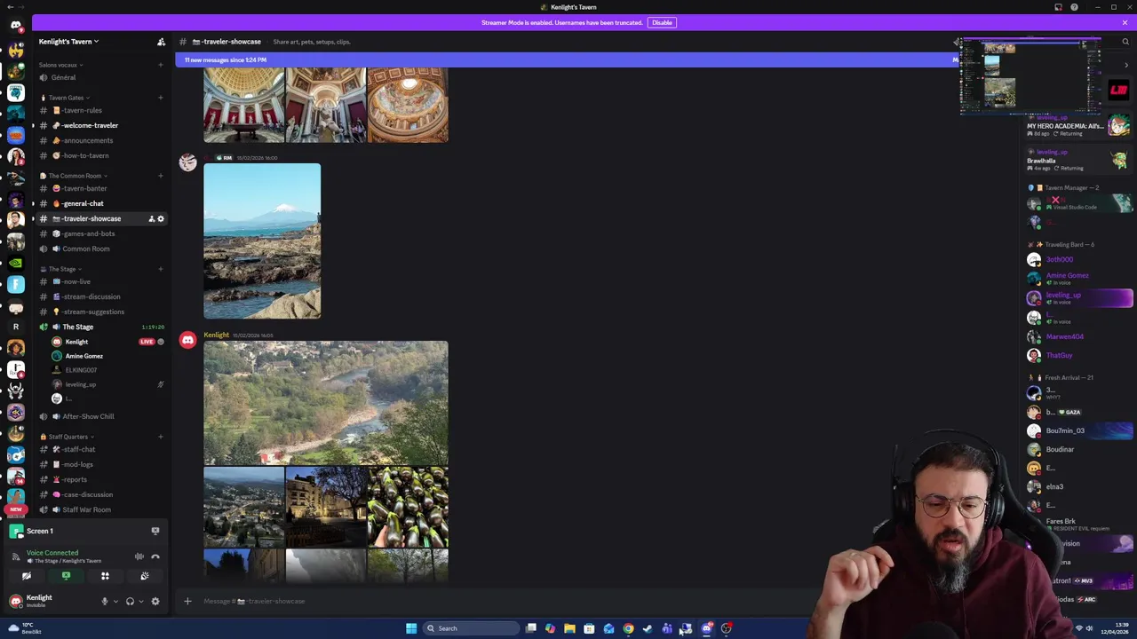Open Microsoft Store from the taskbar
The height and width of the screenshot is (639, 1137).
[x=589, y=628]
